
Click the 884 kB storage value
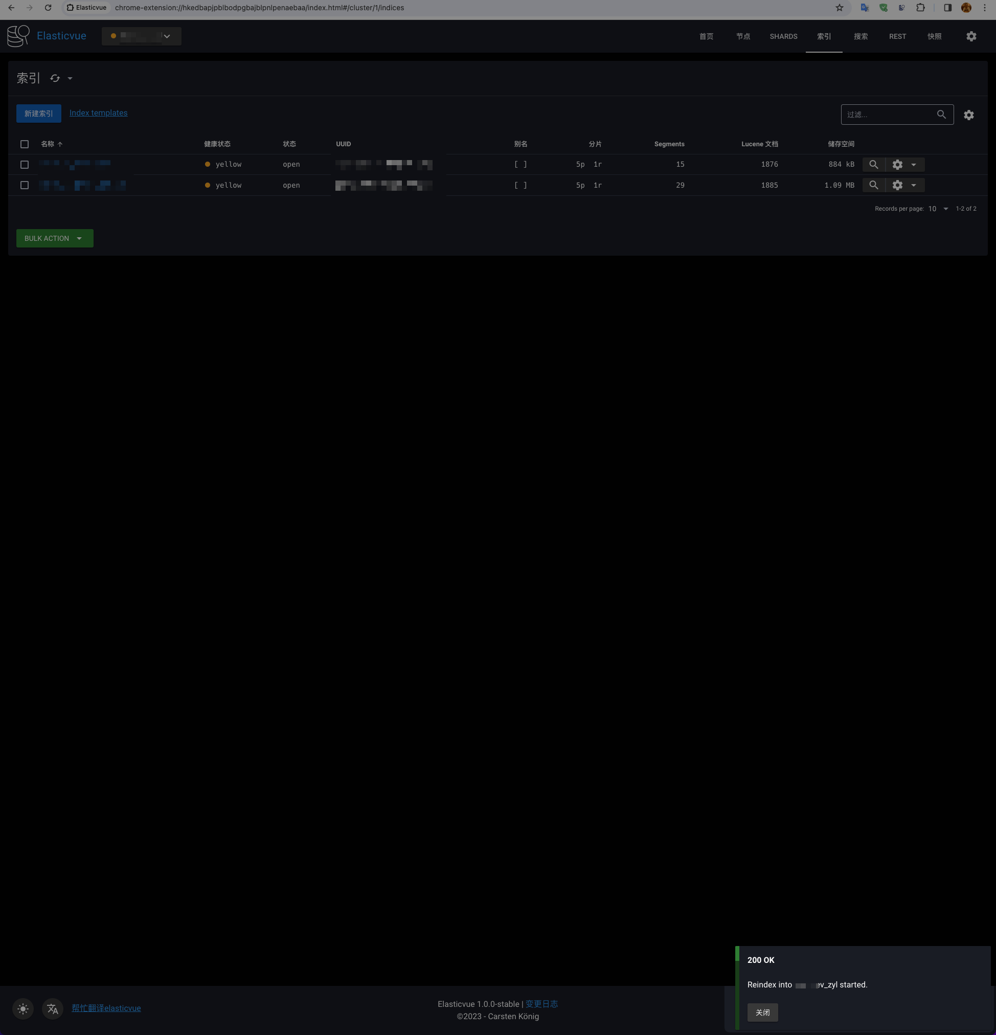pyautogui.click(x=841, y=164)
